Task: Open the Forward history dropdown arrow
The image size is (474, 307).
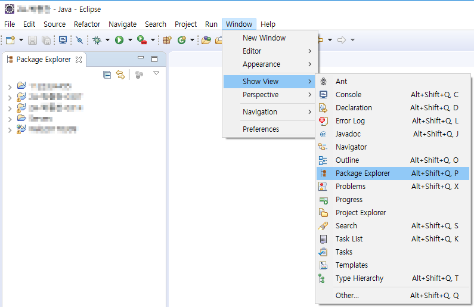Action: point(352,40)
